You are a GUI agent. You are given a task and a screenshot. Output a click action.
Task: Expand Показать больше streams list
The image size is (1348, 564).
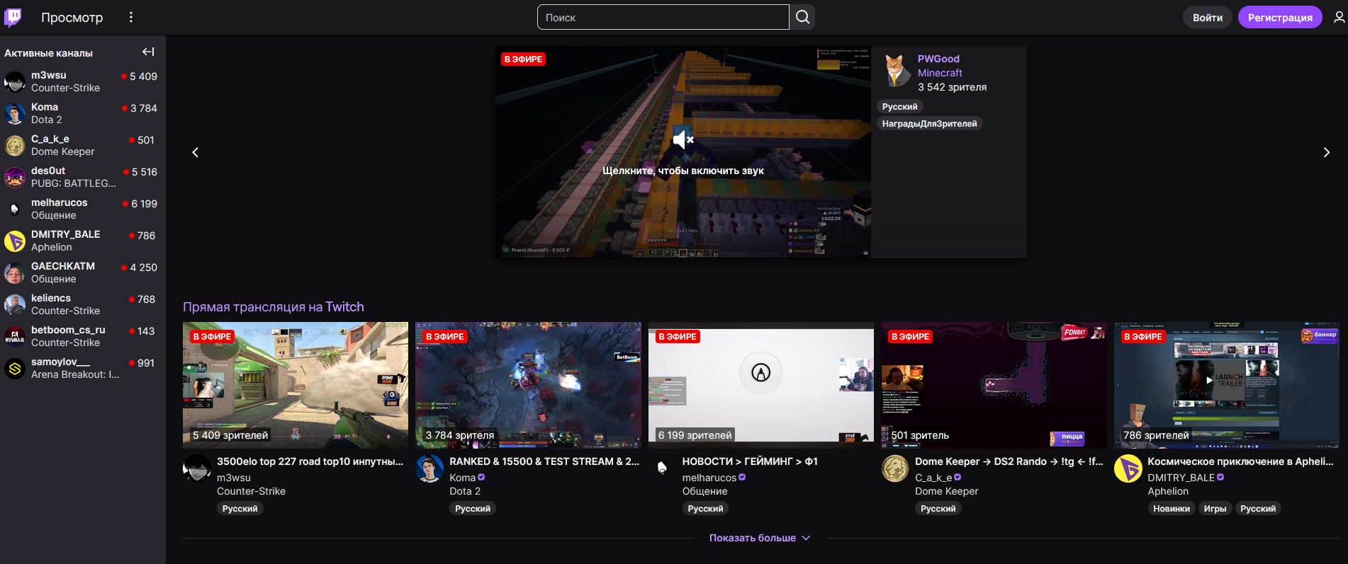point(760,538)
